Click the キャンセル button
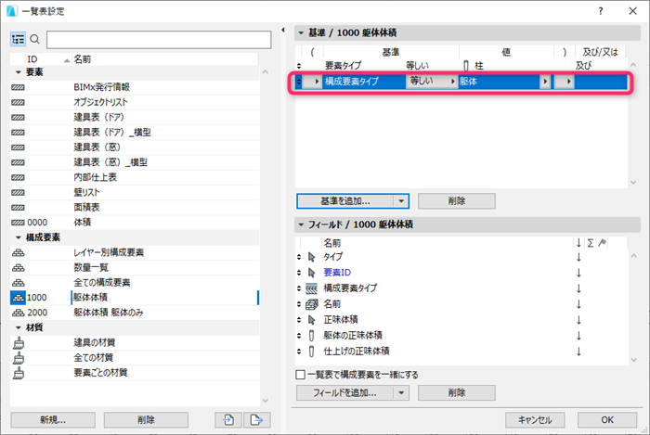 coord(535,420)
